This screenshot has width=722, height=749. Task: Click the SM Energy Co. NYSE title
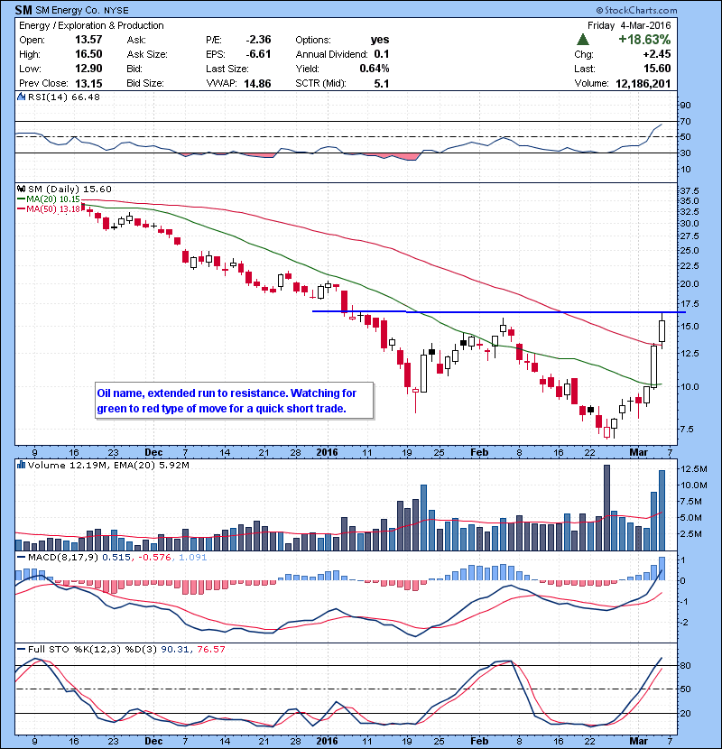point(82,10)
